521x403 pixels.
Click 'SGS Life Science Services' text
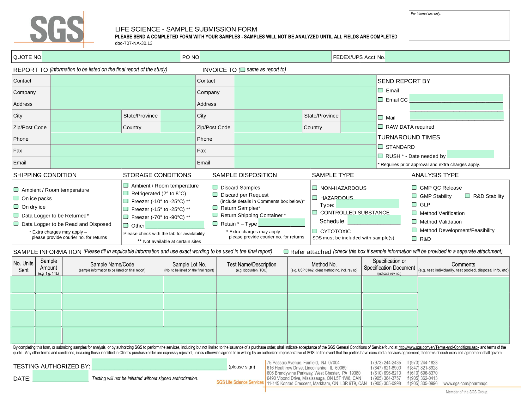(240, 382)
